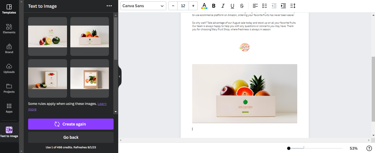This screenshot has height=153, width=375.
Task: Collapse the side panel with arrow handle
Action: (120, 76)
